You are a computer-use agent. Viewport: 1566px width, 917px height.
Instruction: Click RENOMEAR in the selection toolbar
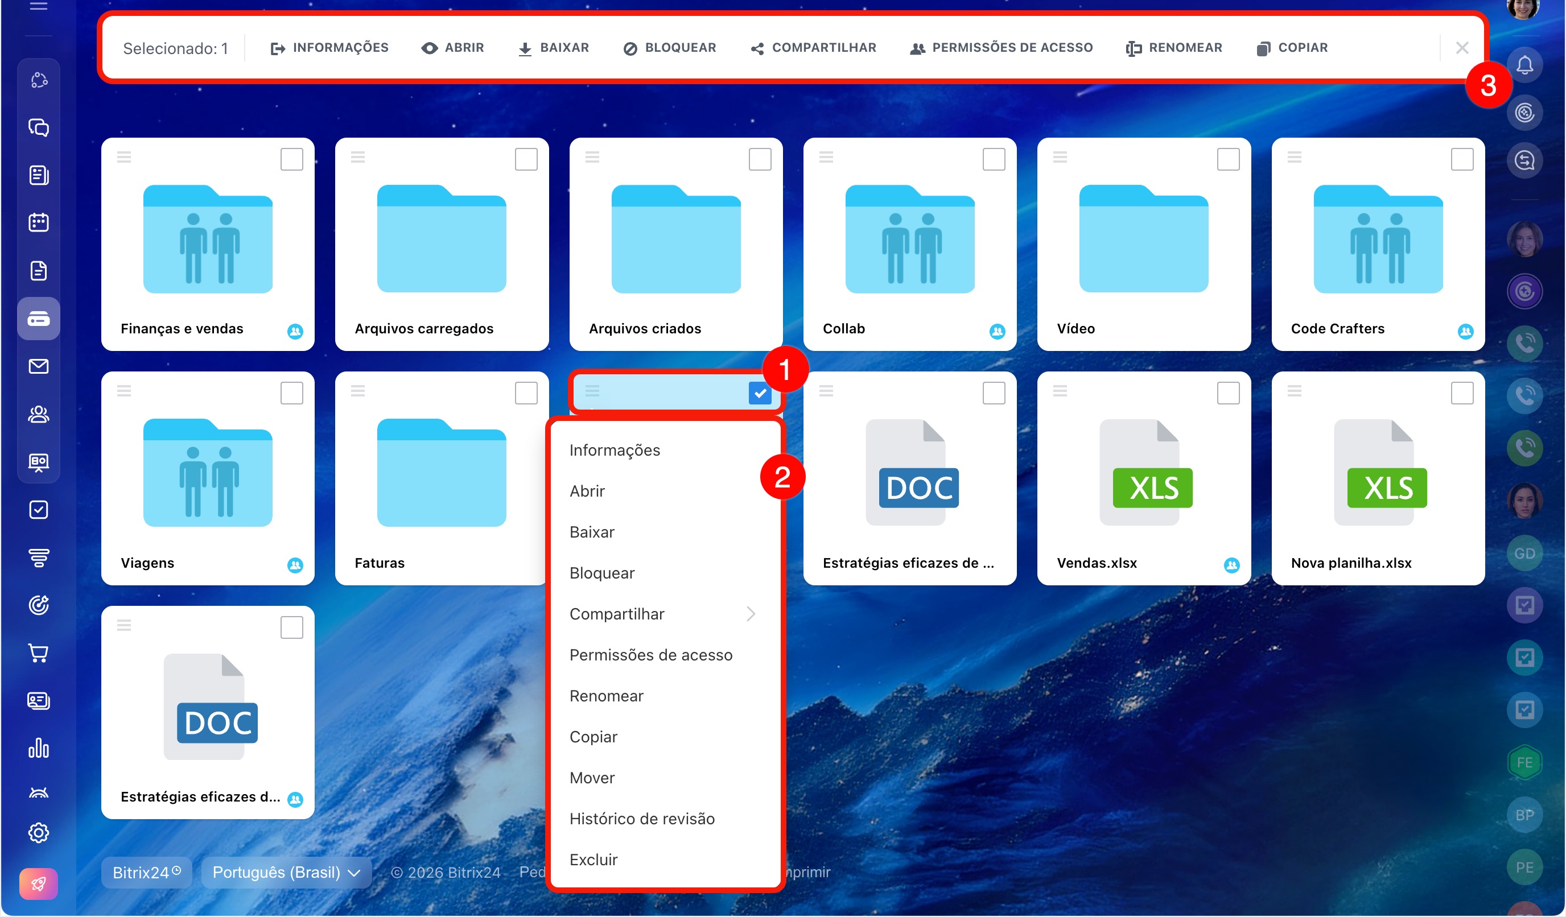[1174, 48]
